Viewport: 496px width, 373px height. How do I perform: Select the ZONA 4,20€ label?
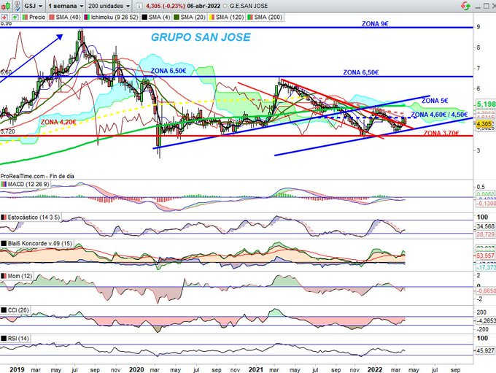pyautogui.click(x=58, y=122)
